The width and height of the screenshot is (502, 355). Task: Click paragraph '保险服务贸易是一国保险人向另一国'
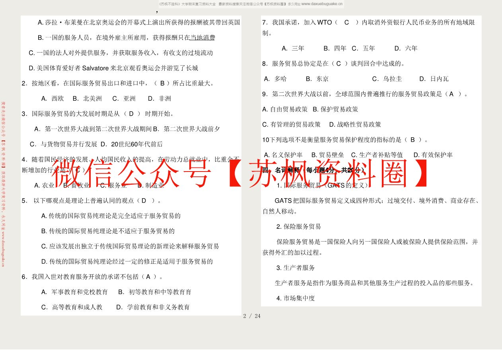point(370,247)
